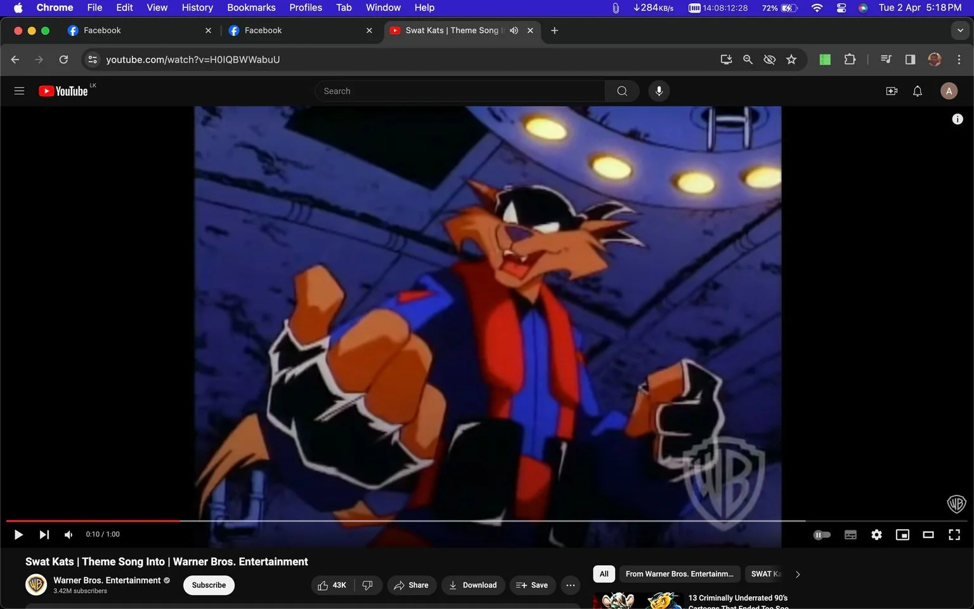Play the Swat Kats video
The image size is (974, 609).
pos(18,535)
